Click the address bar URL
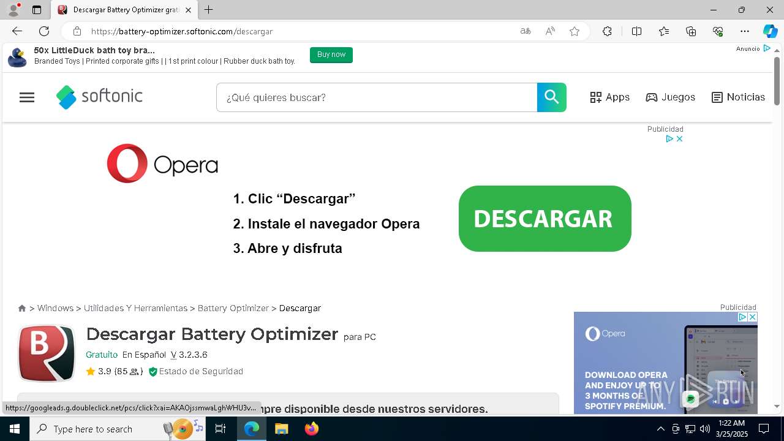The width and height of the screenshot is (784, 441). point(182,31)
